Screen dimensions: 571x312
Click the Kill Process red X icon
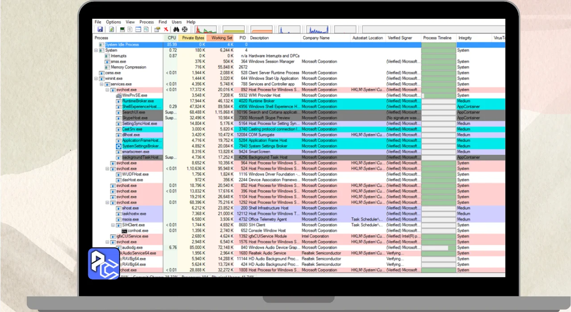click(x=166, y=29)
